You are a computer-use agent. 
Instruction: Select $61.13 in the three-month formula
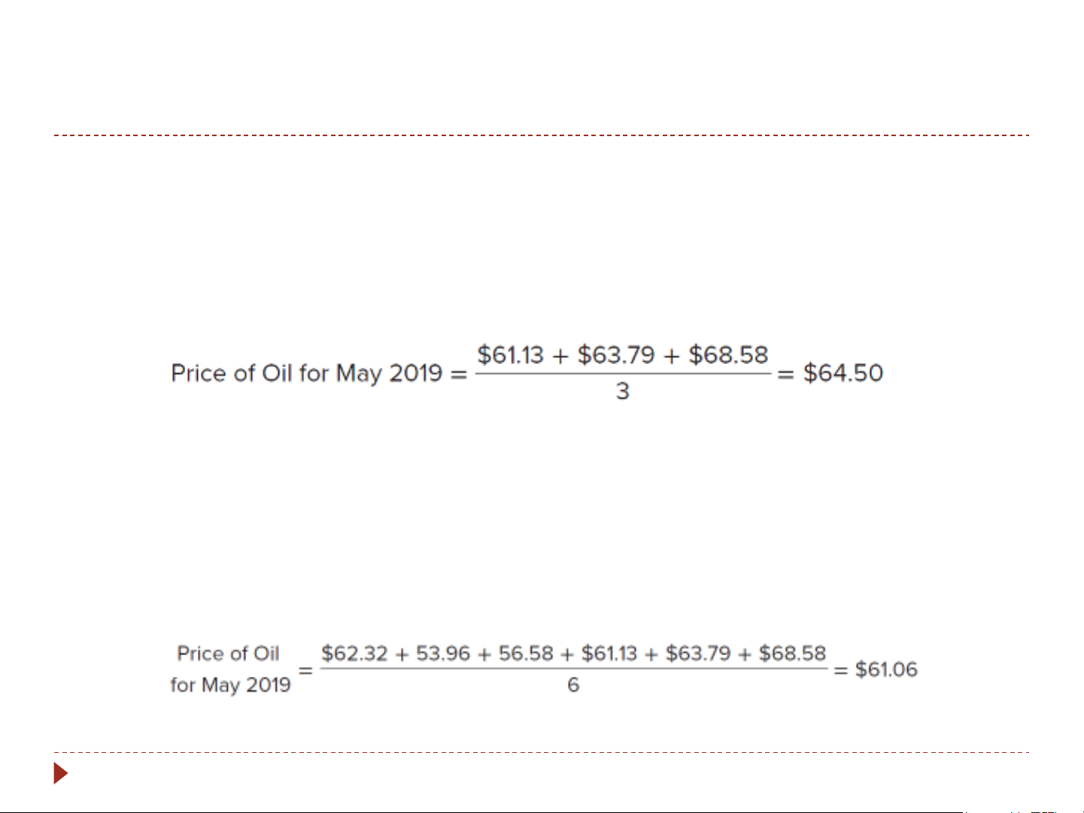[510, 355]
